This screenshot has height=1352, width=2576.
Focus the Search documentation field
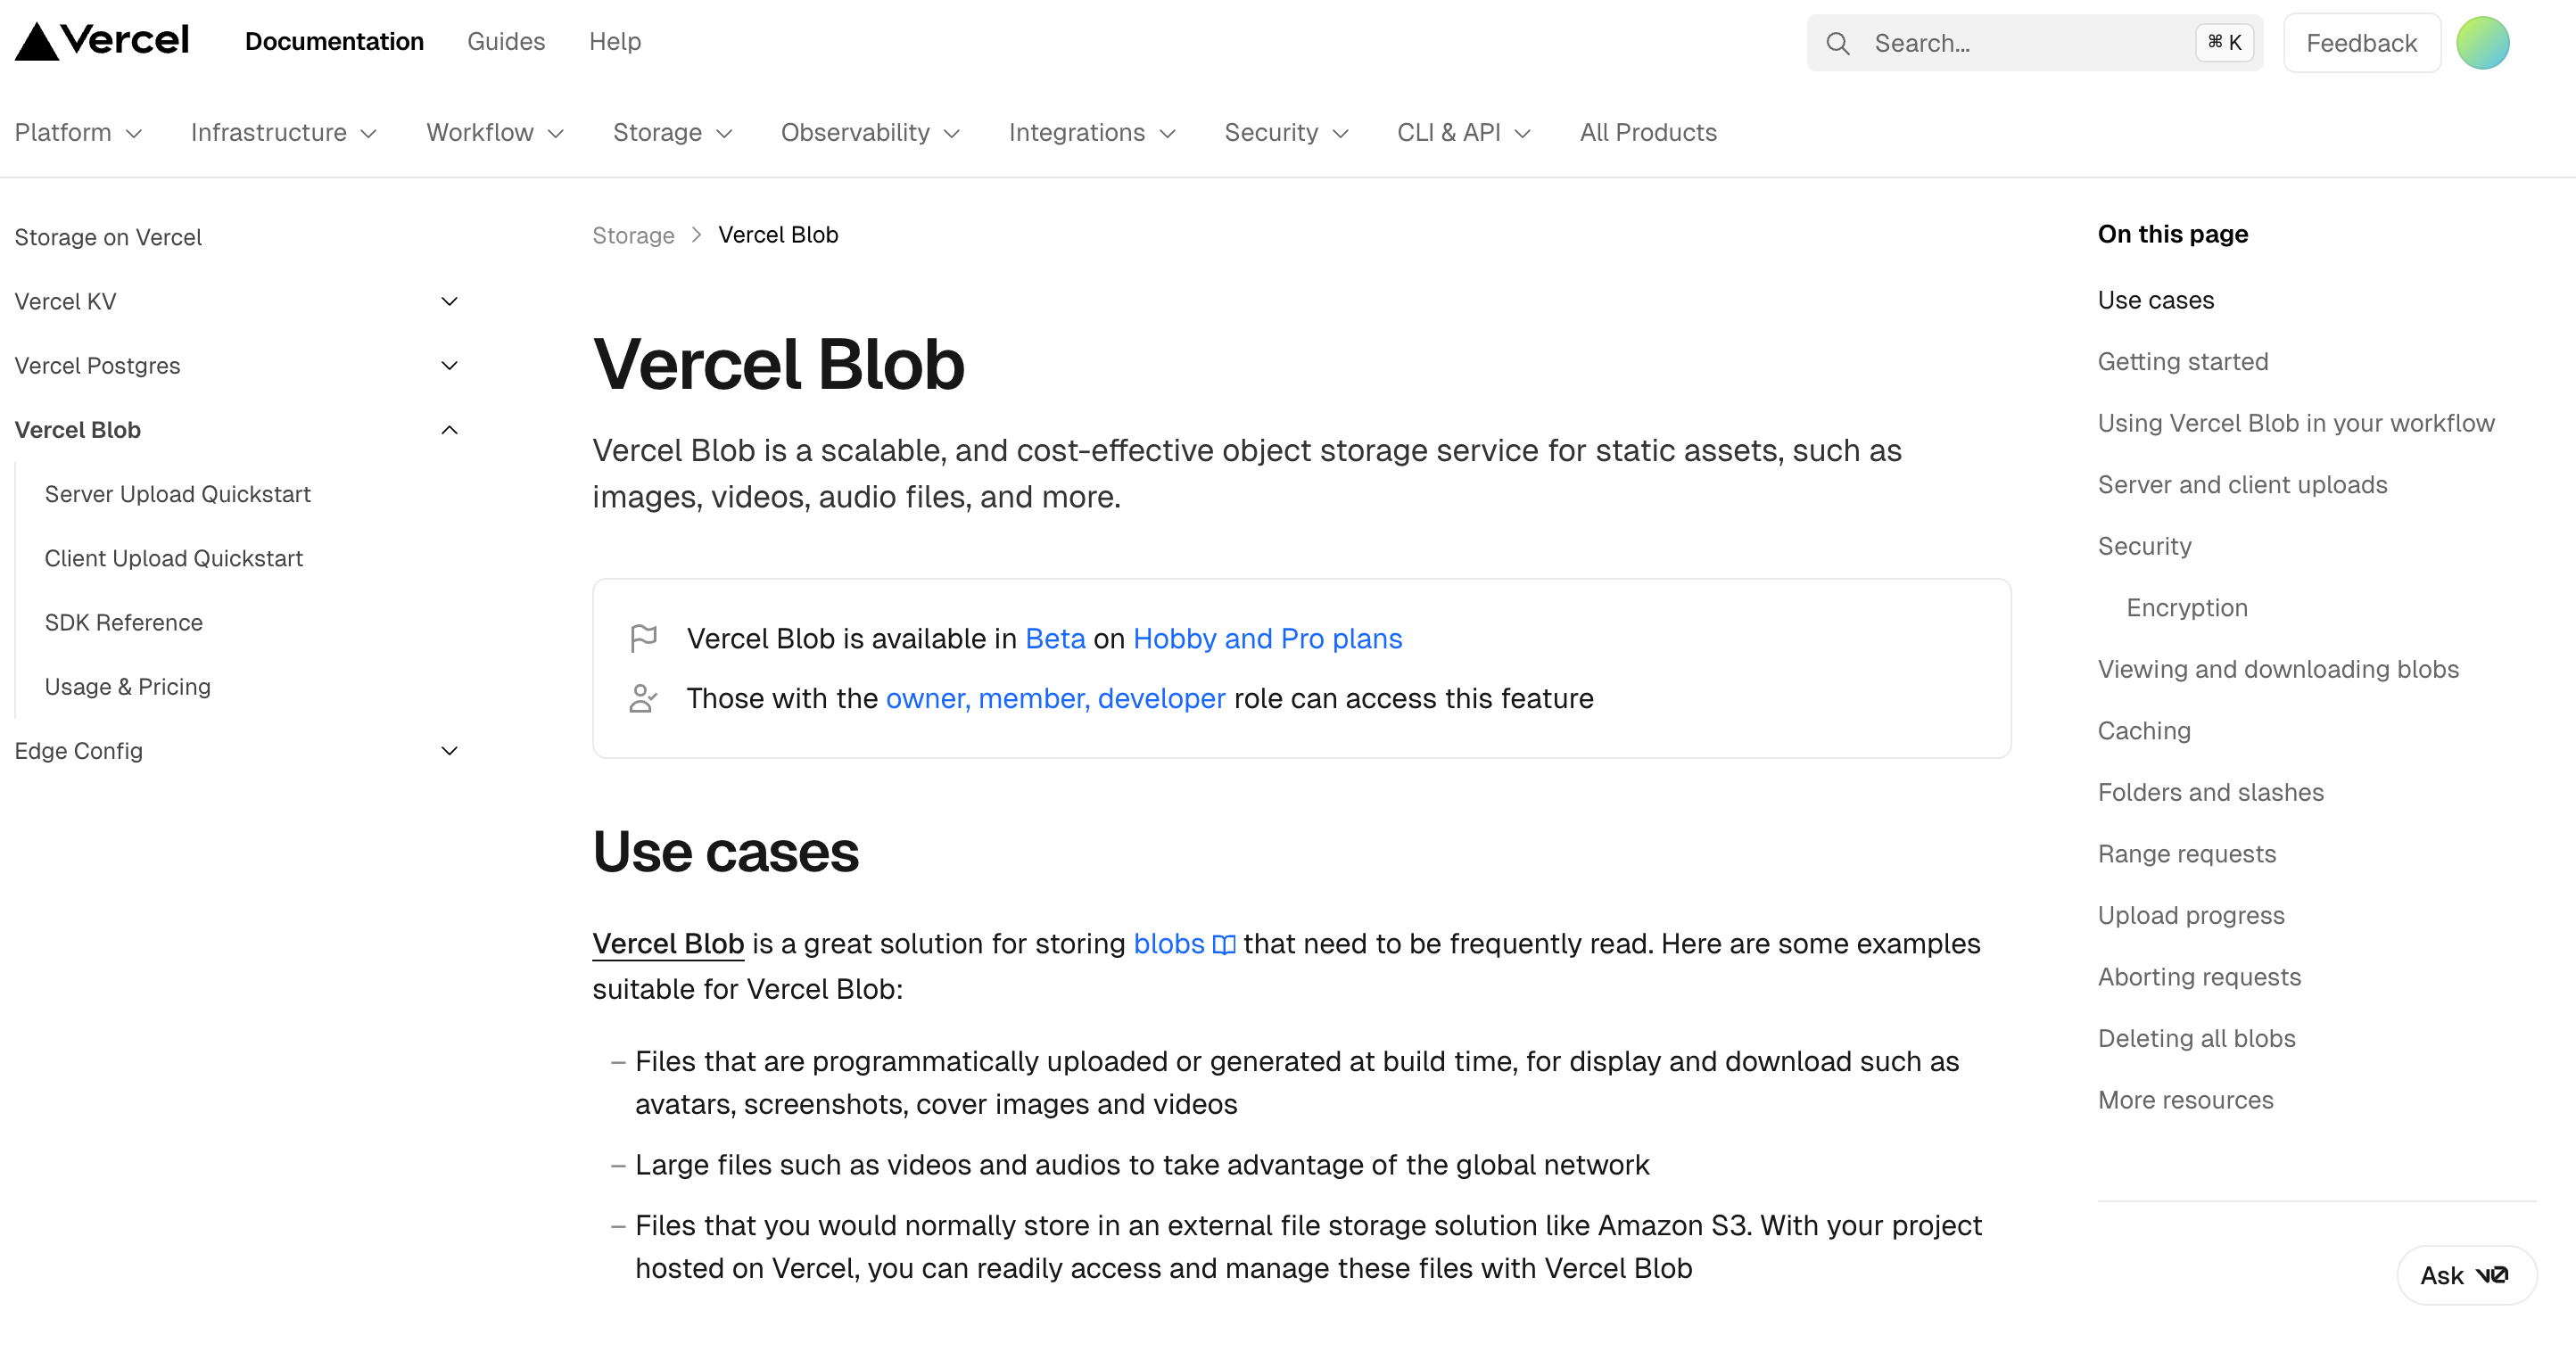(2020, 44)
